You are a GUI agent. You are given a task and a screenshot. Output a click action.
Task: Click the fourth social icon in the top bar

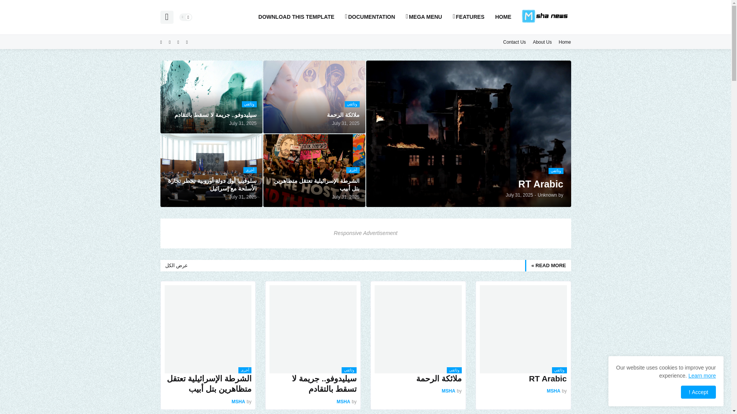187,42
